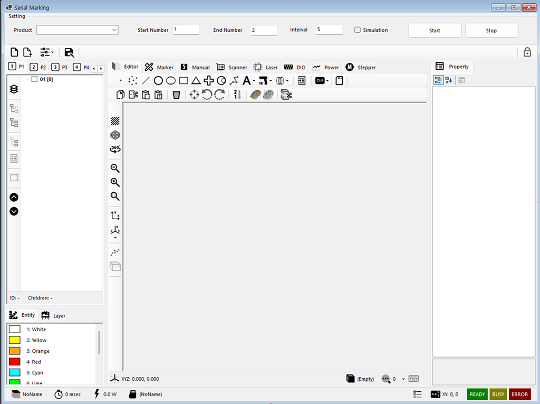The height and width of the screenshot is (404, 540).
Task: Pick the straight line drawing tool
Action: (146, 81)
